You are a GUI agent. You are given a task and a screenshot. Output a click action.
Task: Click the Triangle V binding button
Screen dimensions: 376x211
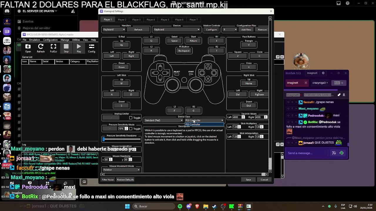coord(249,45)
